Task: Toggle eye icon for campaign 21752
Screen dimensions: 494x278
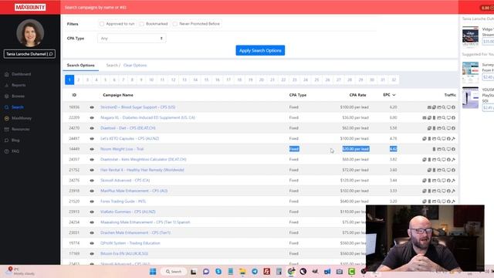Action: coord(92,170)
